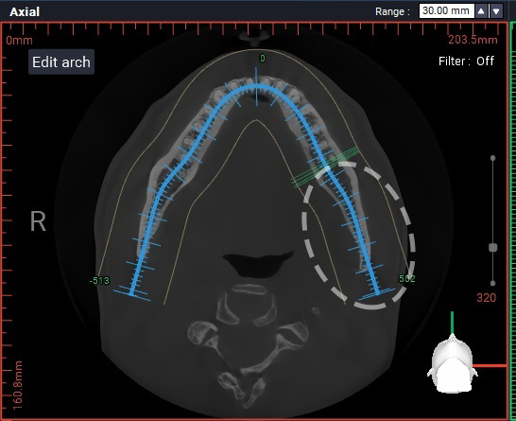Select the green cross-section marker lines

coord(326,167)
